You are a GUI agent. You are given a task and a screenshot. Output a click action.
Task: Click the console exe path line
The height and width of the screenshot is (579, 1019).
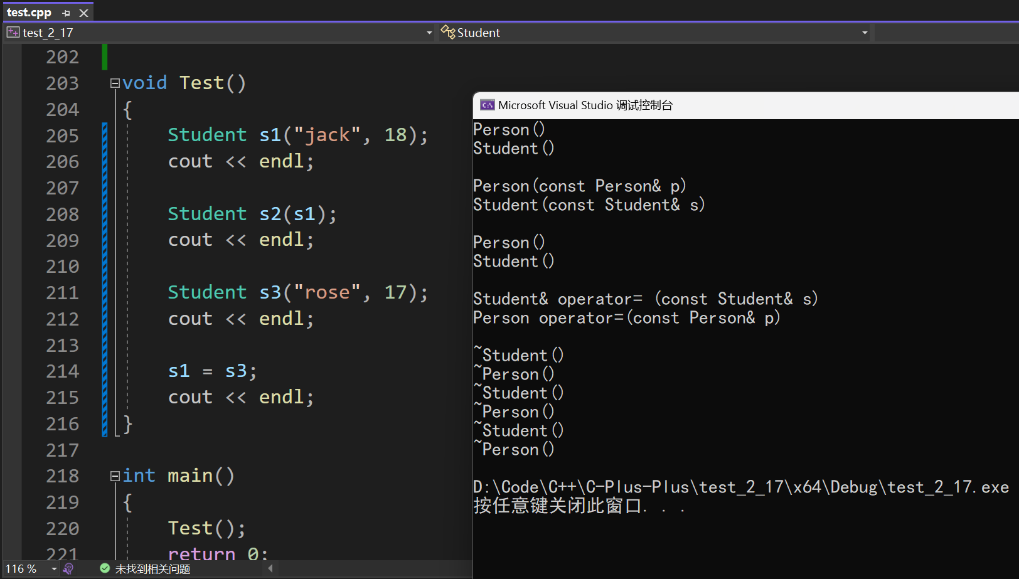tap(741, 487)
